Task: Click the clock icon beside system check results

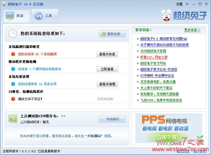Action: click(13, 33)
